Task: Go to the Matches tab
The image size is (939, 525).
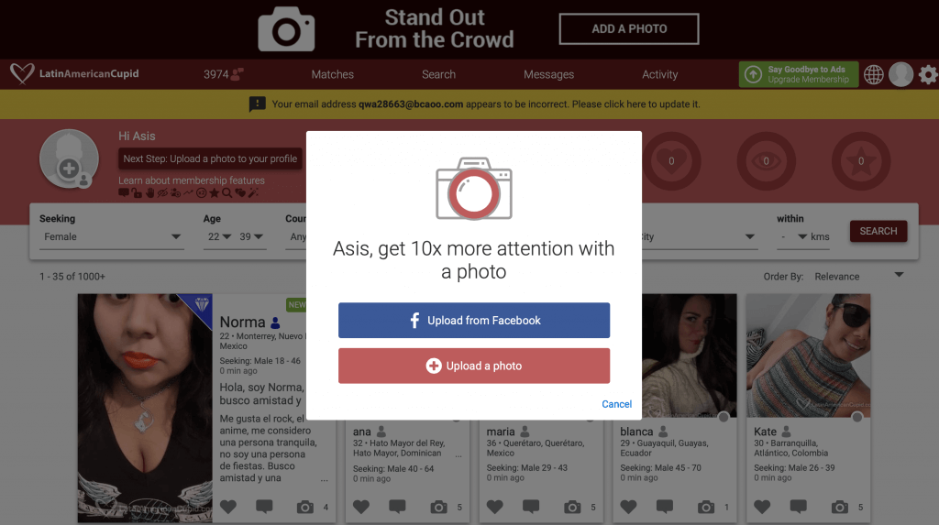Action: coord(332,75)
